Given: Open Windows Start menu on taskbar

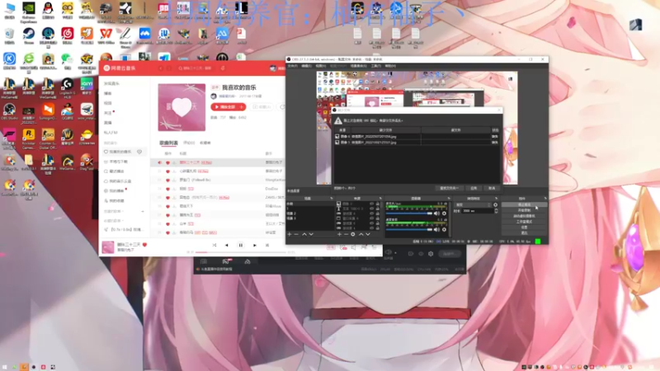Looking at the screenshot, I should tap(6, 367).
